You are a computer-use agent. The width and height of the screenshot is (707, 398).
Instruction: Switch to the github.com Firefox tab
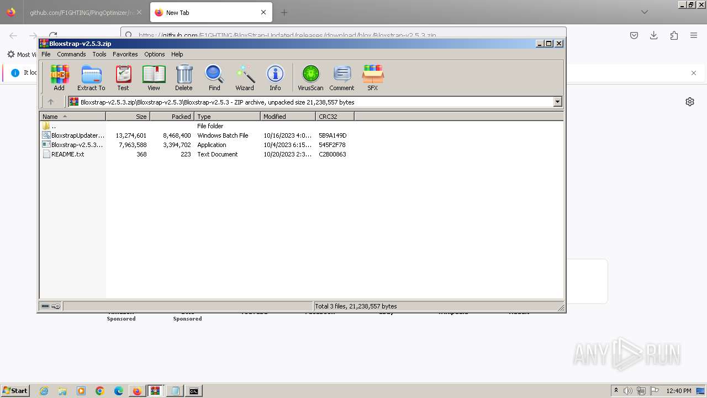tap(82, 12)
